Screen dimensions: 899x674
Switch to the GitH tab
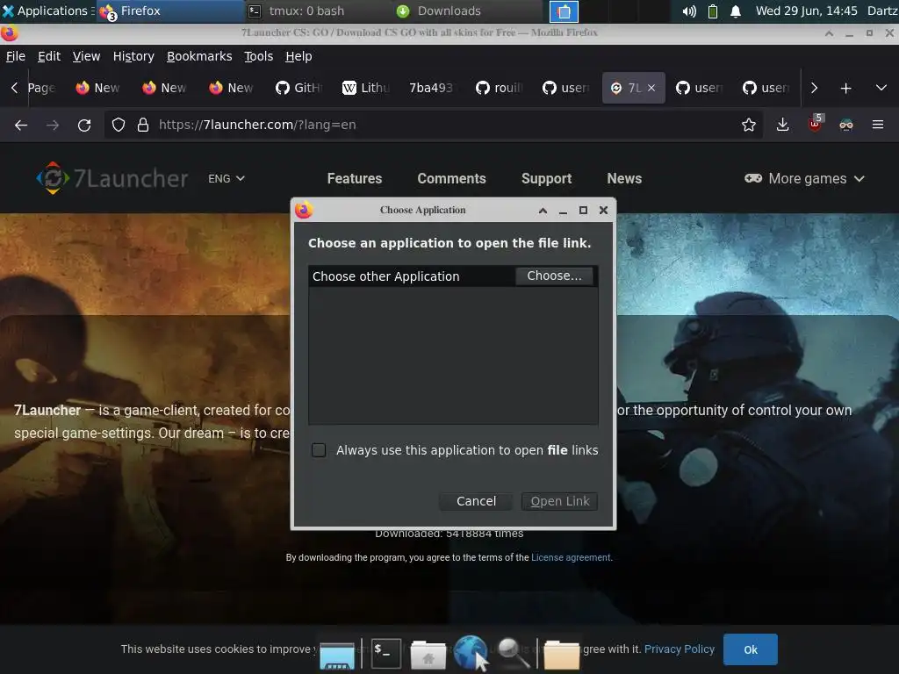pos(299,88)
